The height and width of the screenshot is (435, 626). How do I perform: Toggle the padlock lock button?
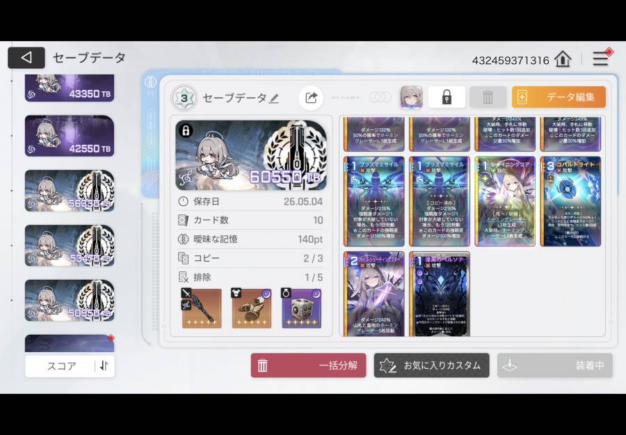447,97
